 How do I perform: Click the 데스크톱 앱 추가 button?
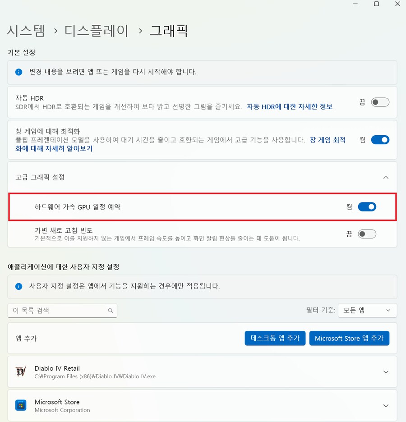pos(275,338)
